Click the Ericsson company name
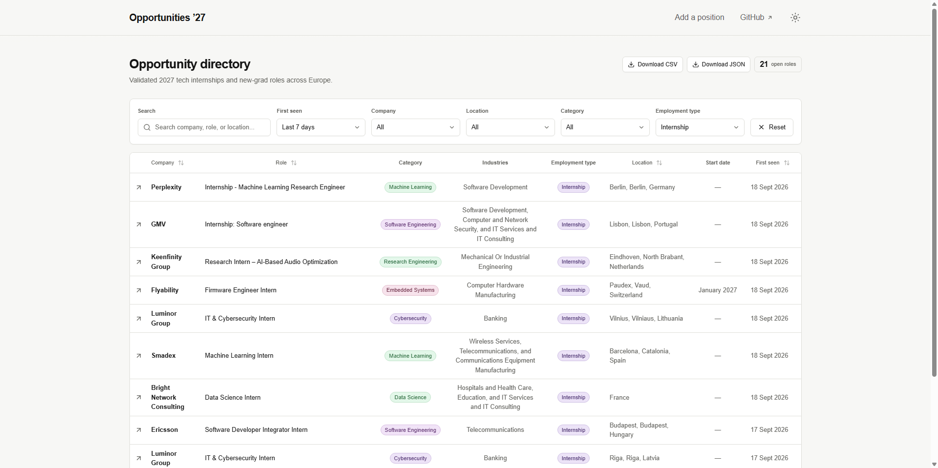 tap(164, 430)
